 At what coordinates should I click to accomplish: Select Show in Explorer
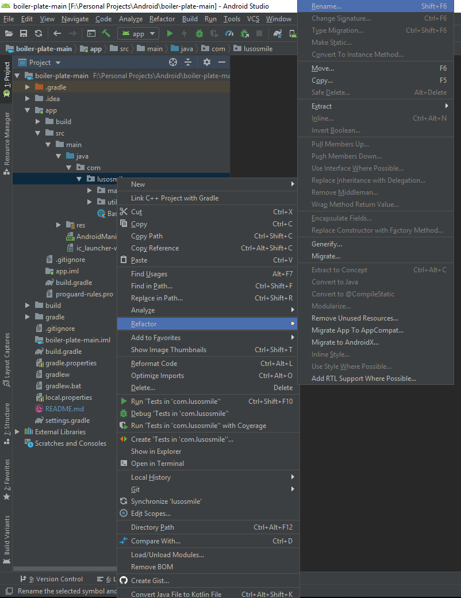pos(208,451)
